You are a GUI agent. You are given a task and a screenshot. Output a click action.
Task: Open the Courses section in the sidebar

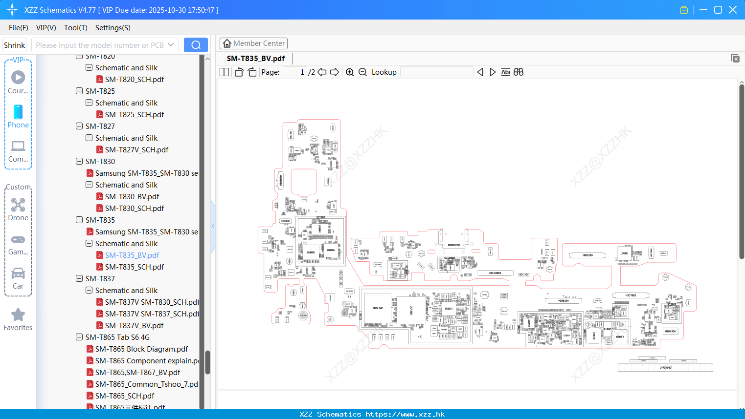tap(18, 82)
